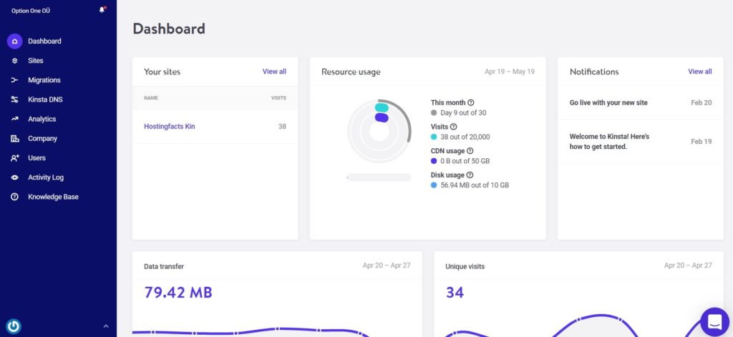Click the Analytics trend icon

(x=14, y=119)
